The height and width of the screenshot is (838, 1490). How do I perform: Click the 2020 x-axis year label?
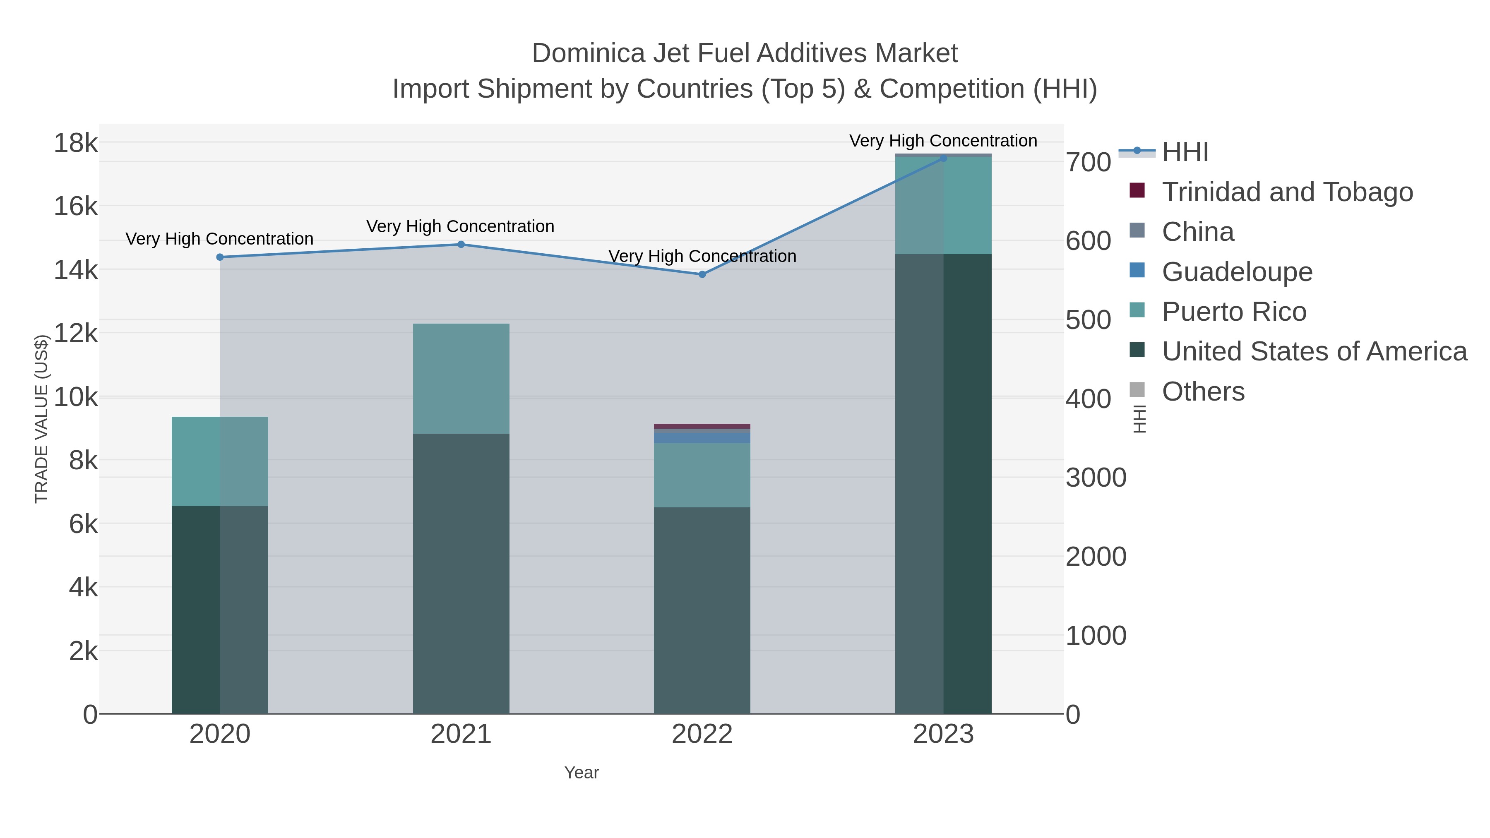click(x=220, y=735)
